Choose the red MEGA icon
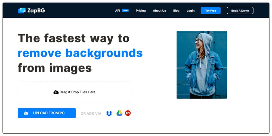Screen dimensions: 272x136 click(x=128, y=113)
